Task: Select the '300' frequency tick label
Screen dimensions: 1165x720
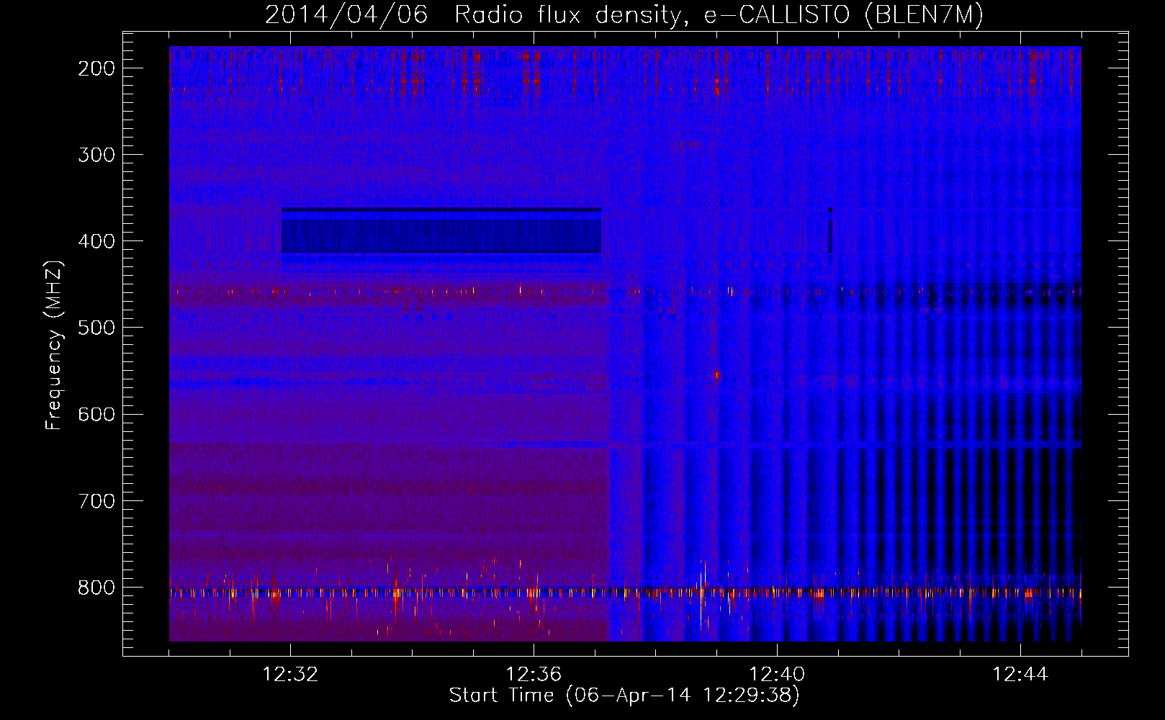Action: [x=96, y=155]
